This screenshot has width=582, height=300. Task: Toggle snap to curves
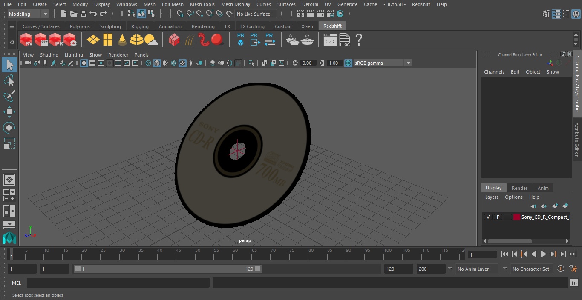click(190, 14)
